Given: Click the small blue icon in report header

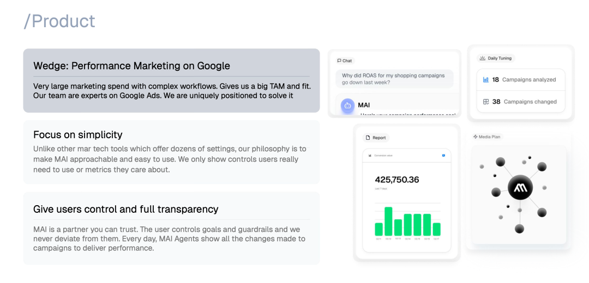Looking at the screenshot, I should click(x=443, y=156).
